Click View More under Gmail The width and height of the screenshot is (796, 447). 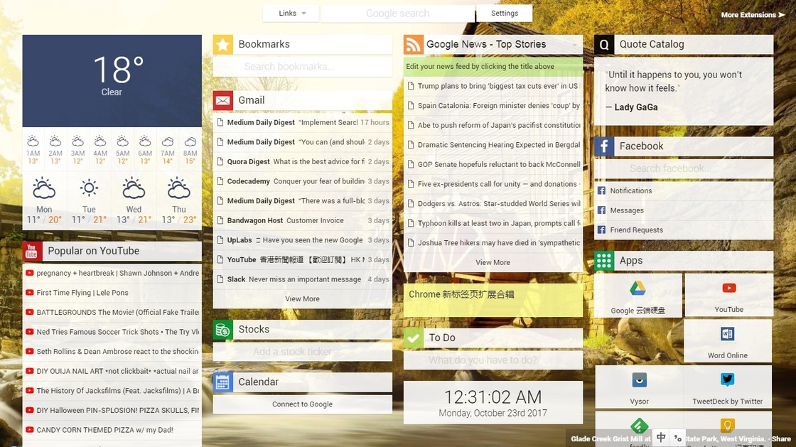(303, 299)
